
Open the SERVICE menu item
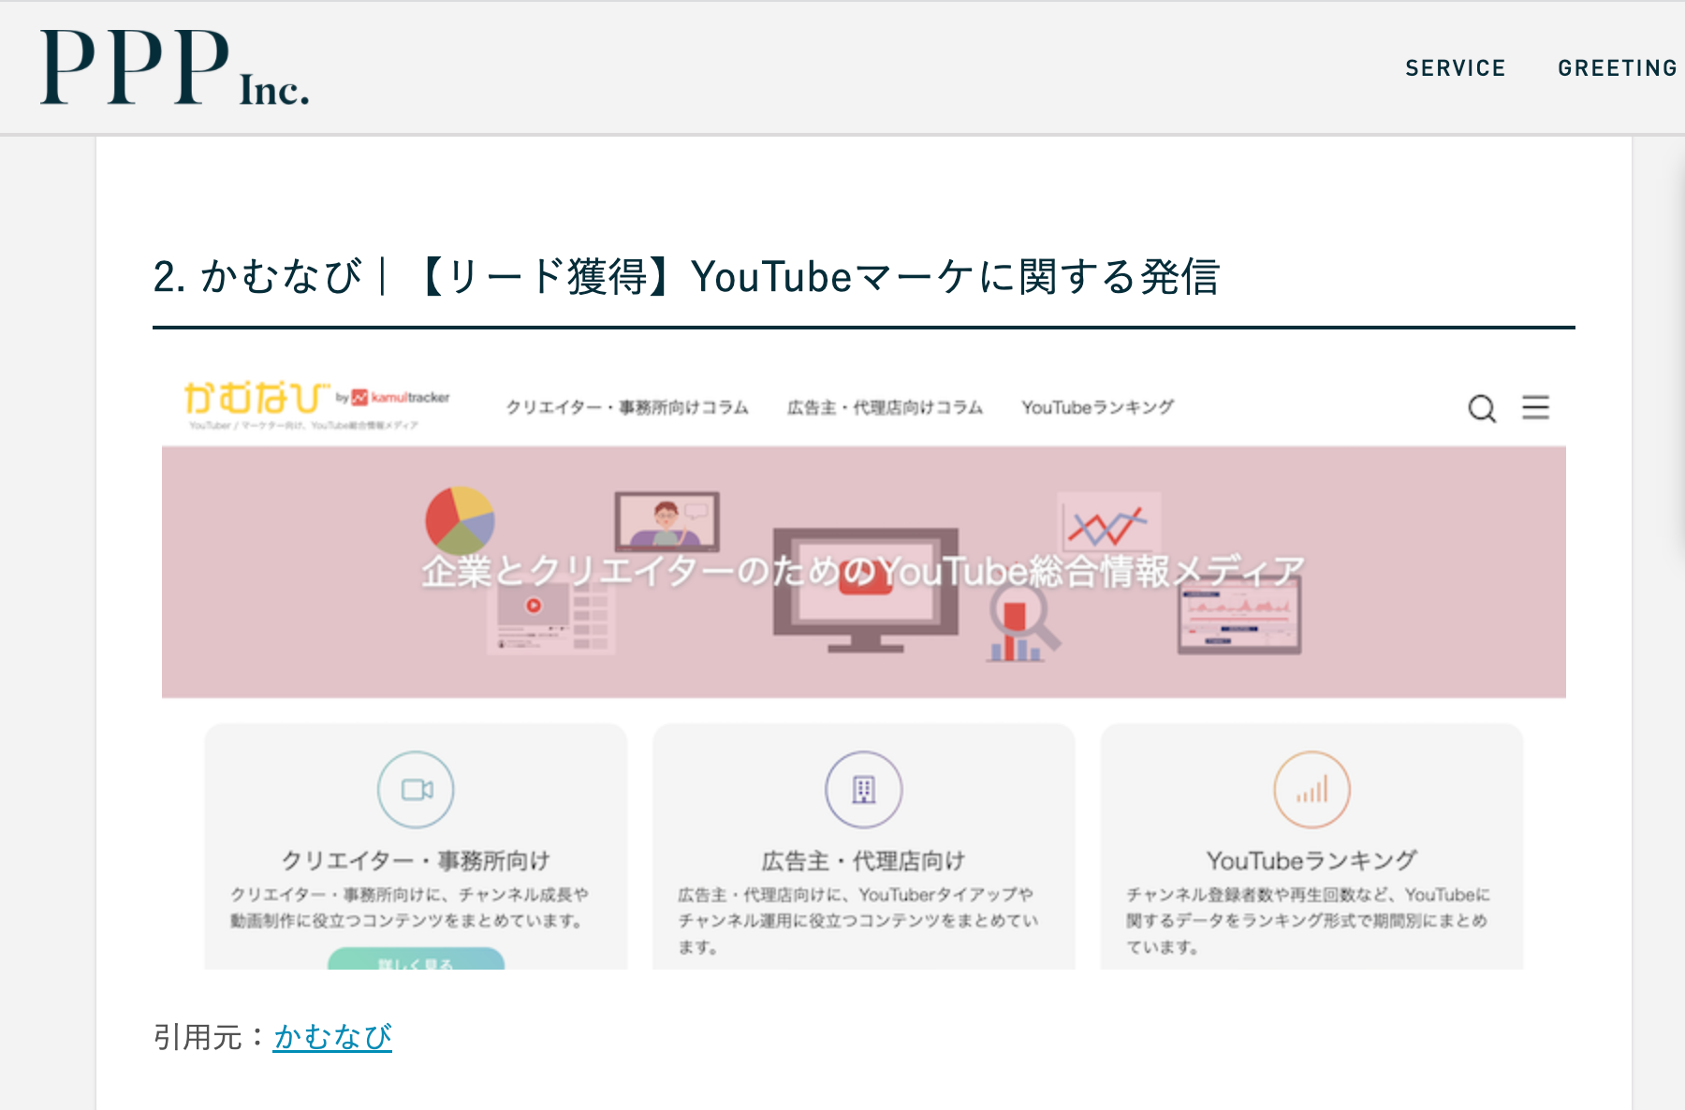click(1455, 68)
